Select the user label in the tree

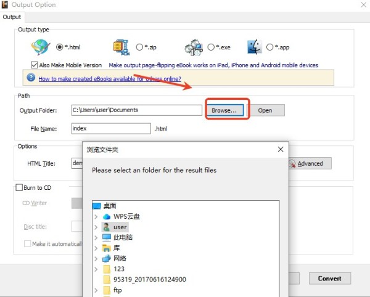click(x=120, y=227)
